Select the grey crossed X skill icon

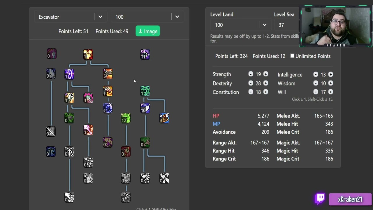(164, 178)
